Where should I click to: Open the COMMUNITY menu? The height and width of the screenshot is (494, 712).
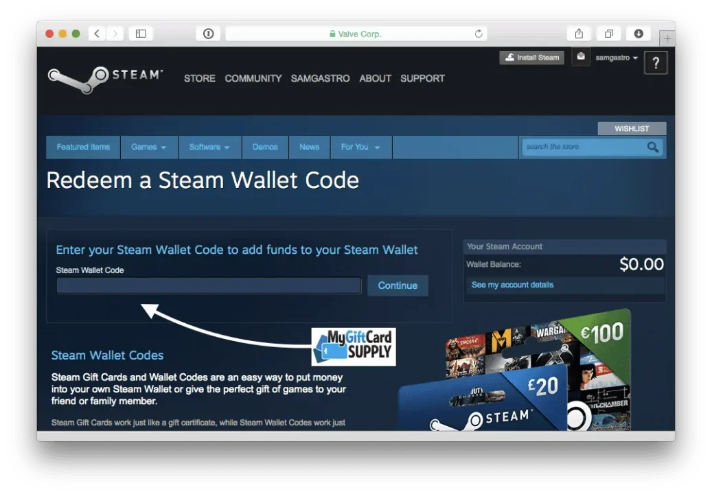(x=253, y=78)
